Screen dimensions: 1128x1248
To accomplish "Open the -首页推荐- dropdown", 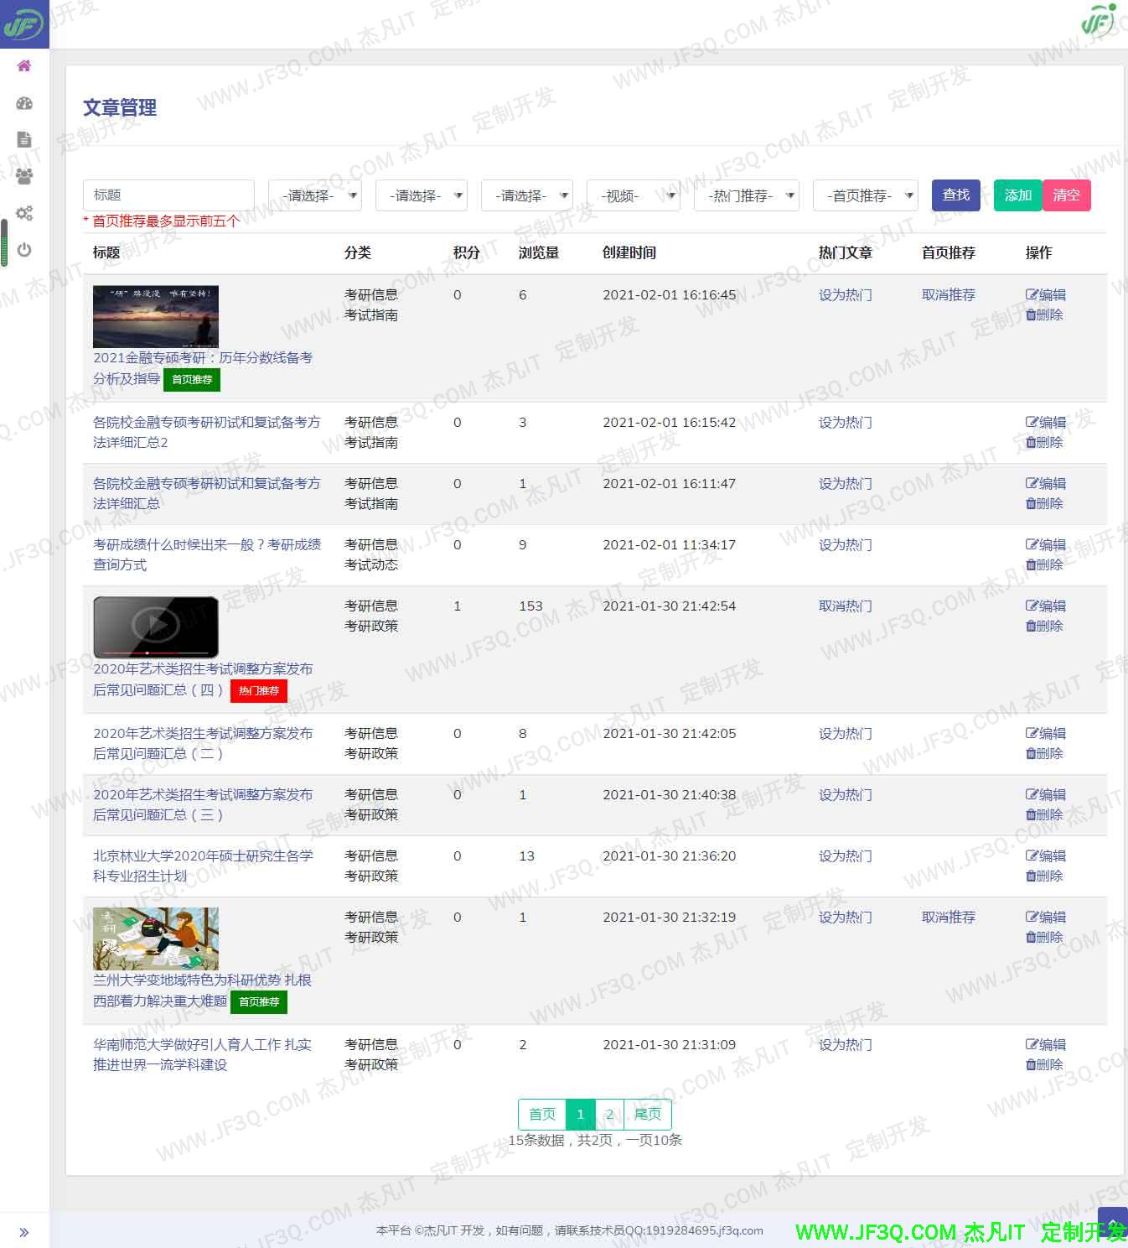I will 864,195.
